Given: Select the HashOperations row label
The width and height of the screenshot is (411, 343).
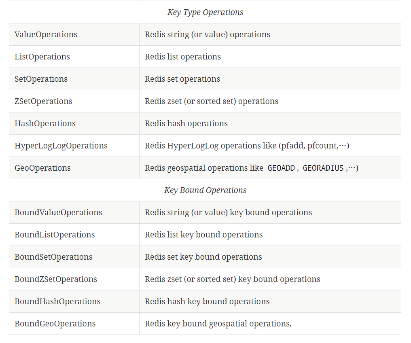Looking at the screenshot, I should point(45,123).
